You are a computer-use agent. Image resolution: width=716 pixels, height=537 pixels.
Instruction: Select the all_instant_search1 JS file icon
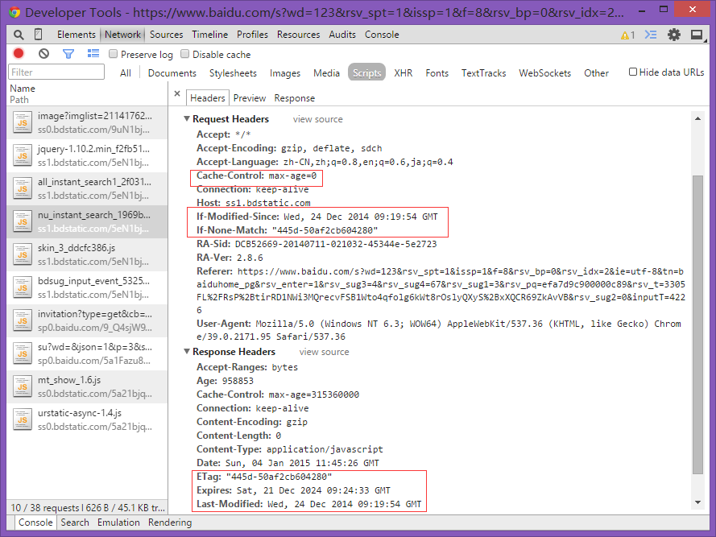23,188
